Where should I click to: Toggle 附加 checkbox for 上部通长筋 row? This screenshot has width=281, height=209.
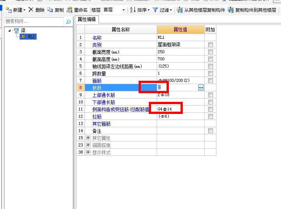click(x=210, y=95)
